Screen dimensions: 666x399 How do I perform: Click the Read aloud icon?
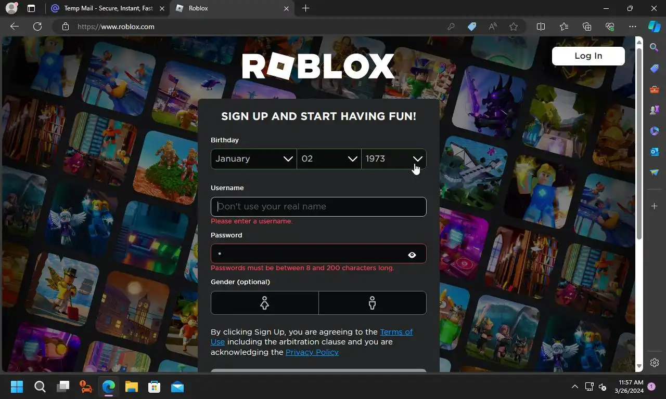click(x=493, y=26)
